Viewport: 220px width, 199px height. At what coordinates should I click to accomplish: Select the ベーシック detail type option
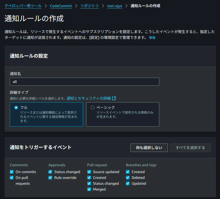[93, 107]
